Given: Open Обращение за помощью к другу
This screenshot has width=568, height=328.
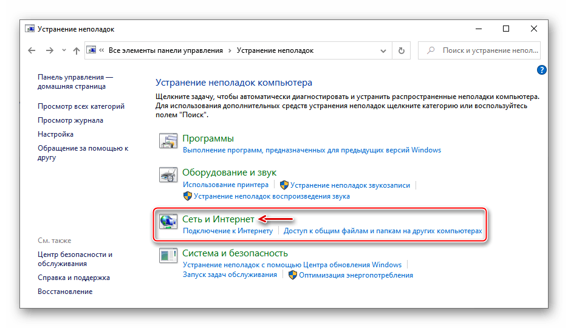Looking at the screenshot, I should [83, 153].
